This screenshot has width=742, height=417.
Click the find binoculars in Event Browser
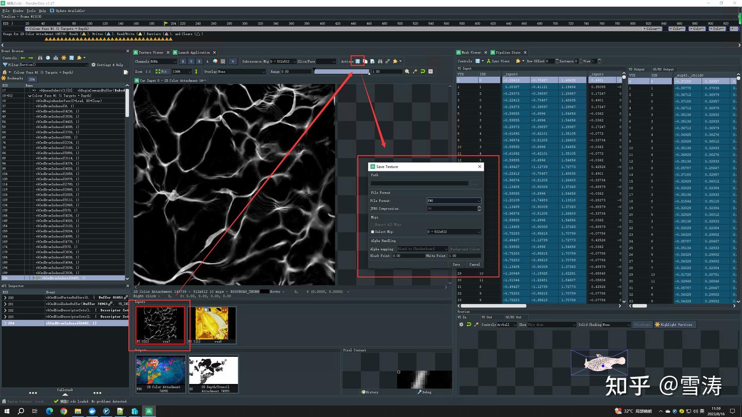(x=40, y=58)
